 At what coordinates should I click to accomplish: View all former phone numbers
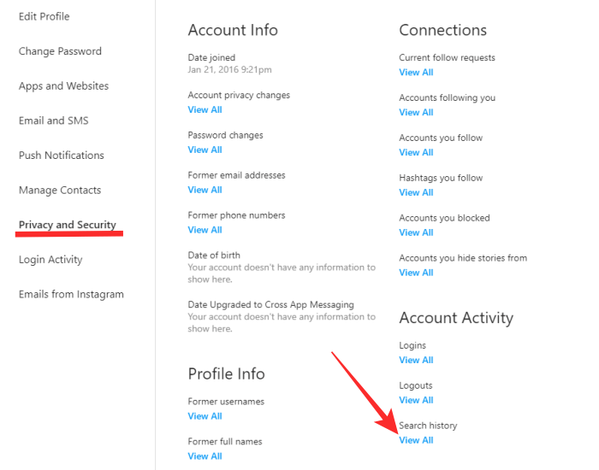205,230
